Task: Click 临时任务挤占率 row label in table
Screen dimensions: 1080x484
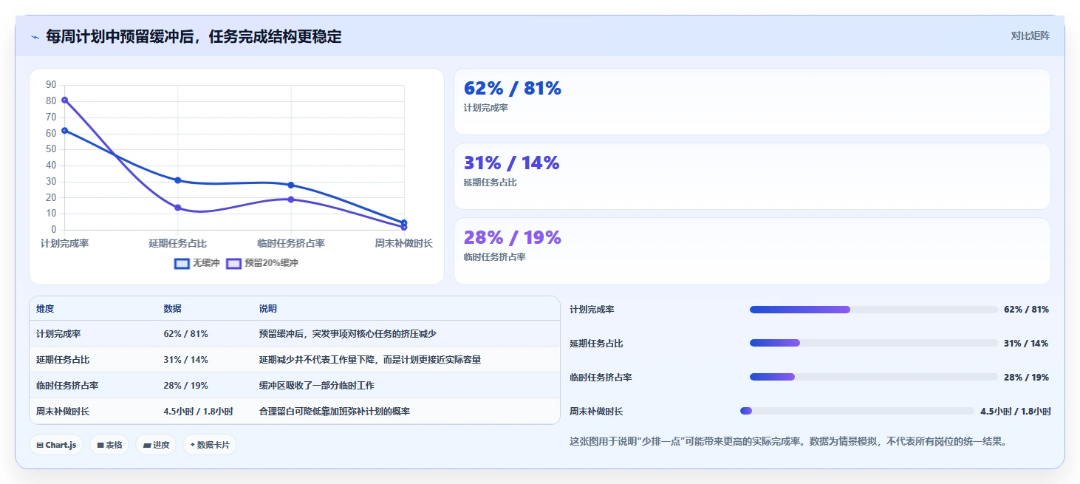Action: 67,386
